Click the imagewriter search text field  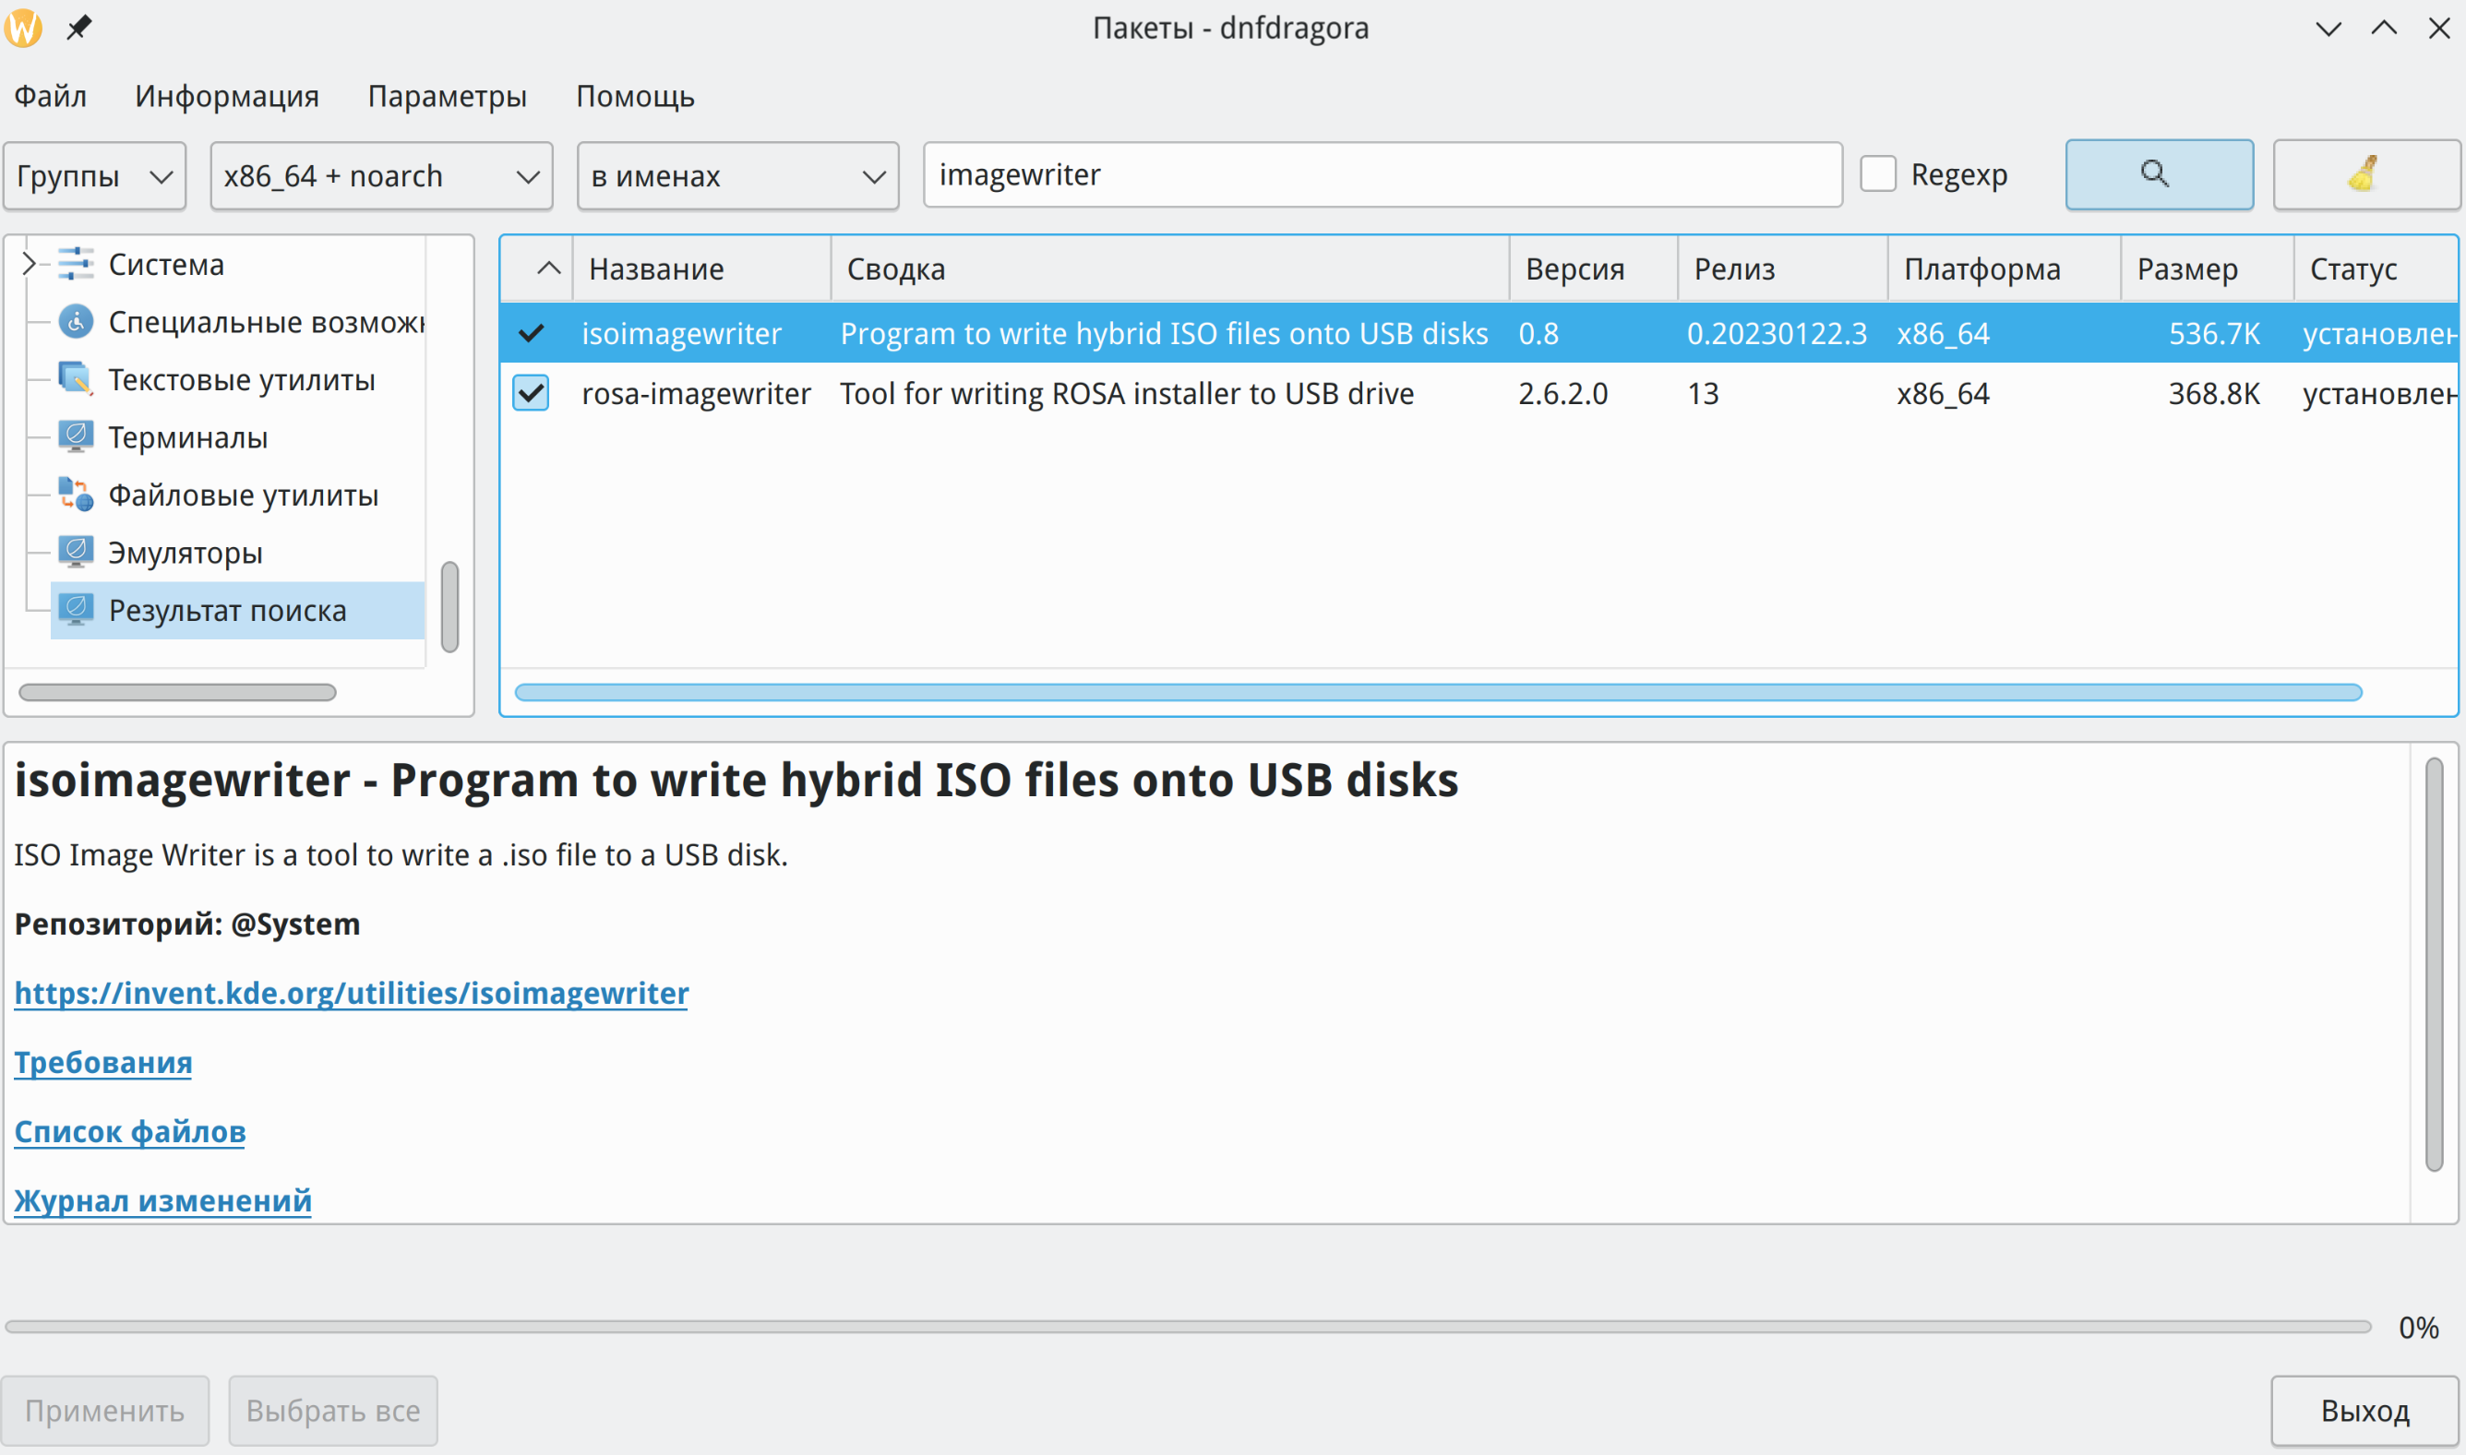(1382, 174)
